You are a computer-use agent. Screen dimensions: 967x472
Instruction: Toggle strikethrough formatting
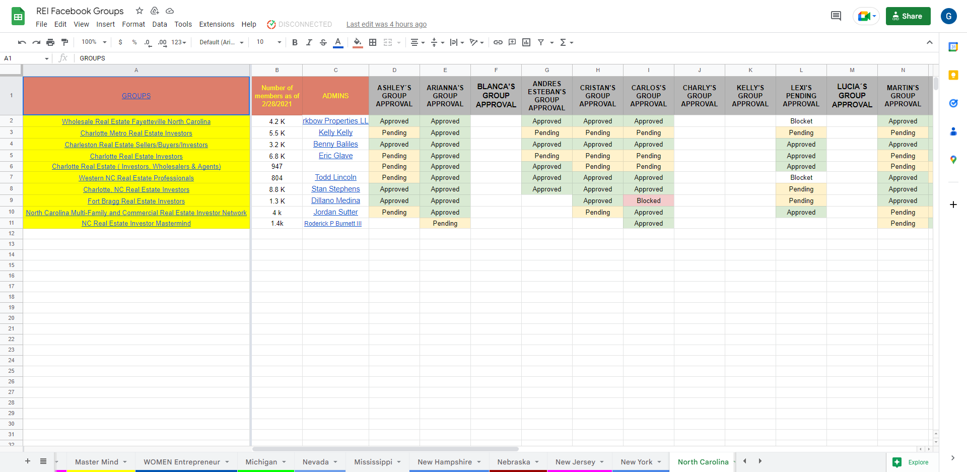[x=323, y=42]
